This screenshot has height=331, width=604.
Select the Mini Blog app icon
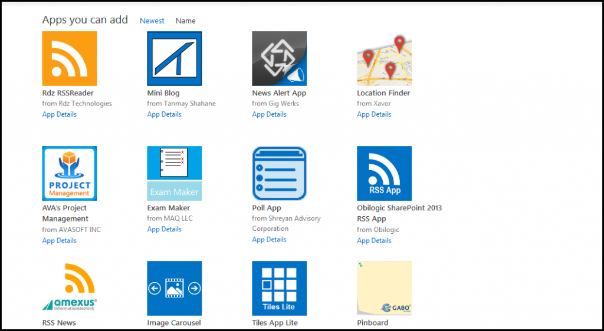(175, 58)
